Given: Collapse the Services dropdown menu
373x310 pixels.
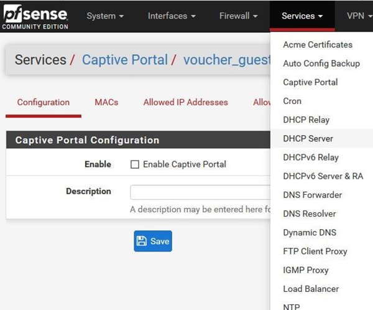Looking at the screenshot, I should coord(302,16).
